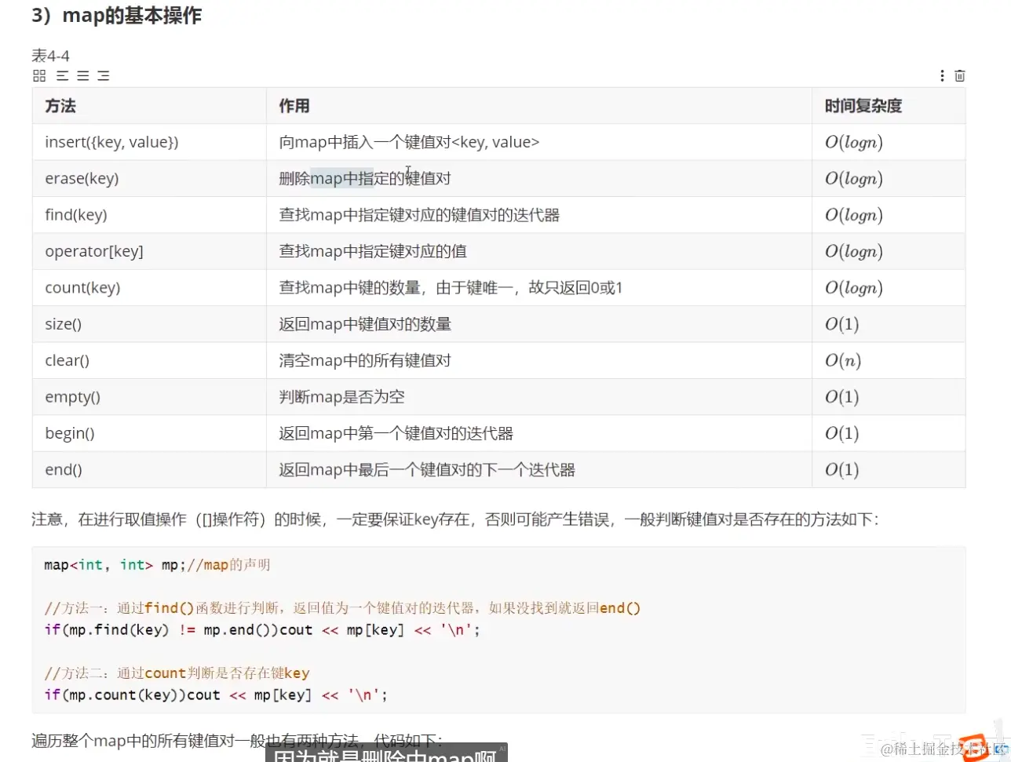Click the "operator[key]" cell
The height and width of the screenshot is (762, 1011).
(149, 251)
